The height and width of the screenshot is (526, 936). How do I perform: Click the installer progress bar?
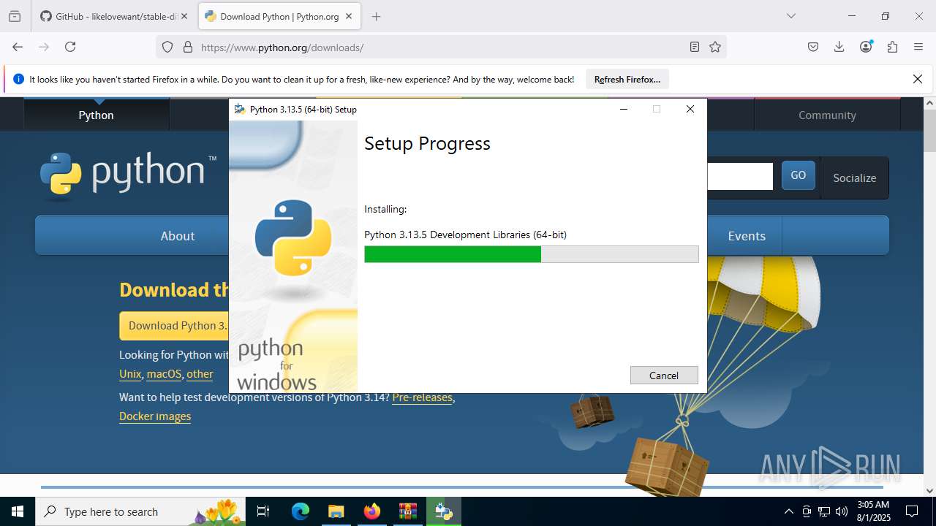(532, 254)
